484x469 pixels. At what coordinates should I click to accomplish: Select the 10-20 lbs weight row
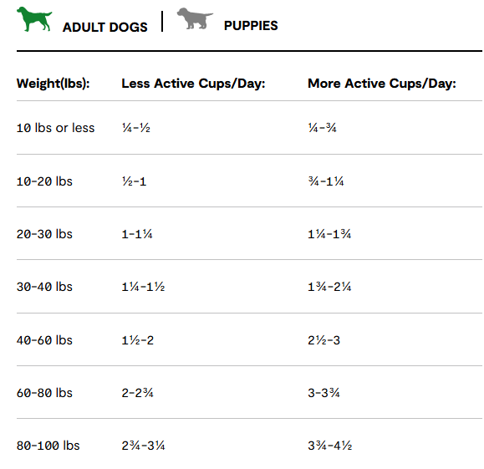pyautogui.click(x=249, y=181)
